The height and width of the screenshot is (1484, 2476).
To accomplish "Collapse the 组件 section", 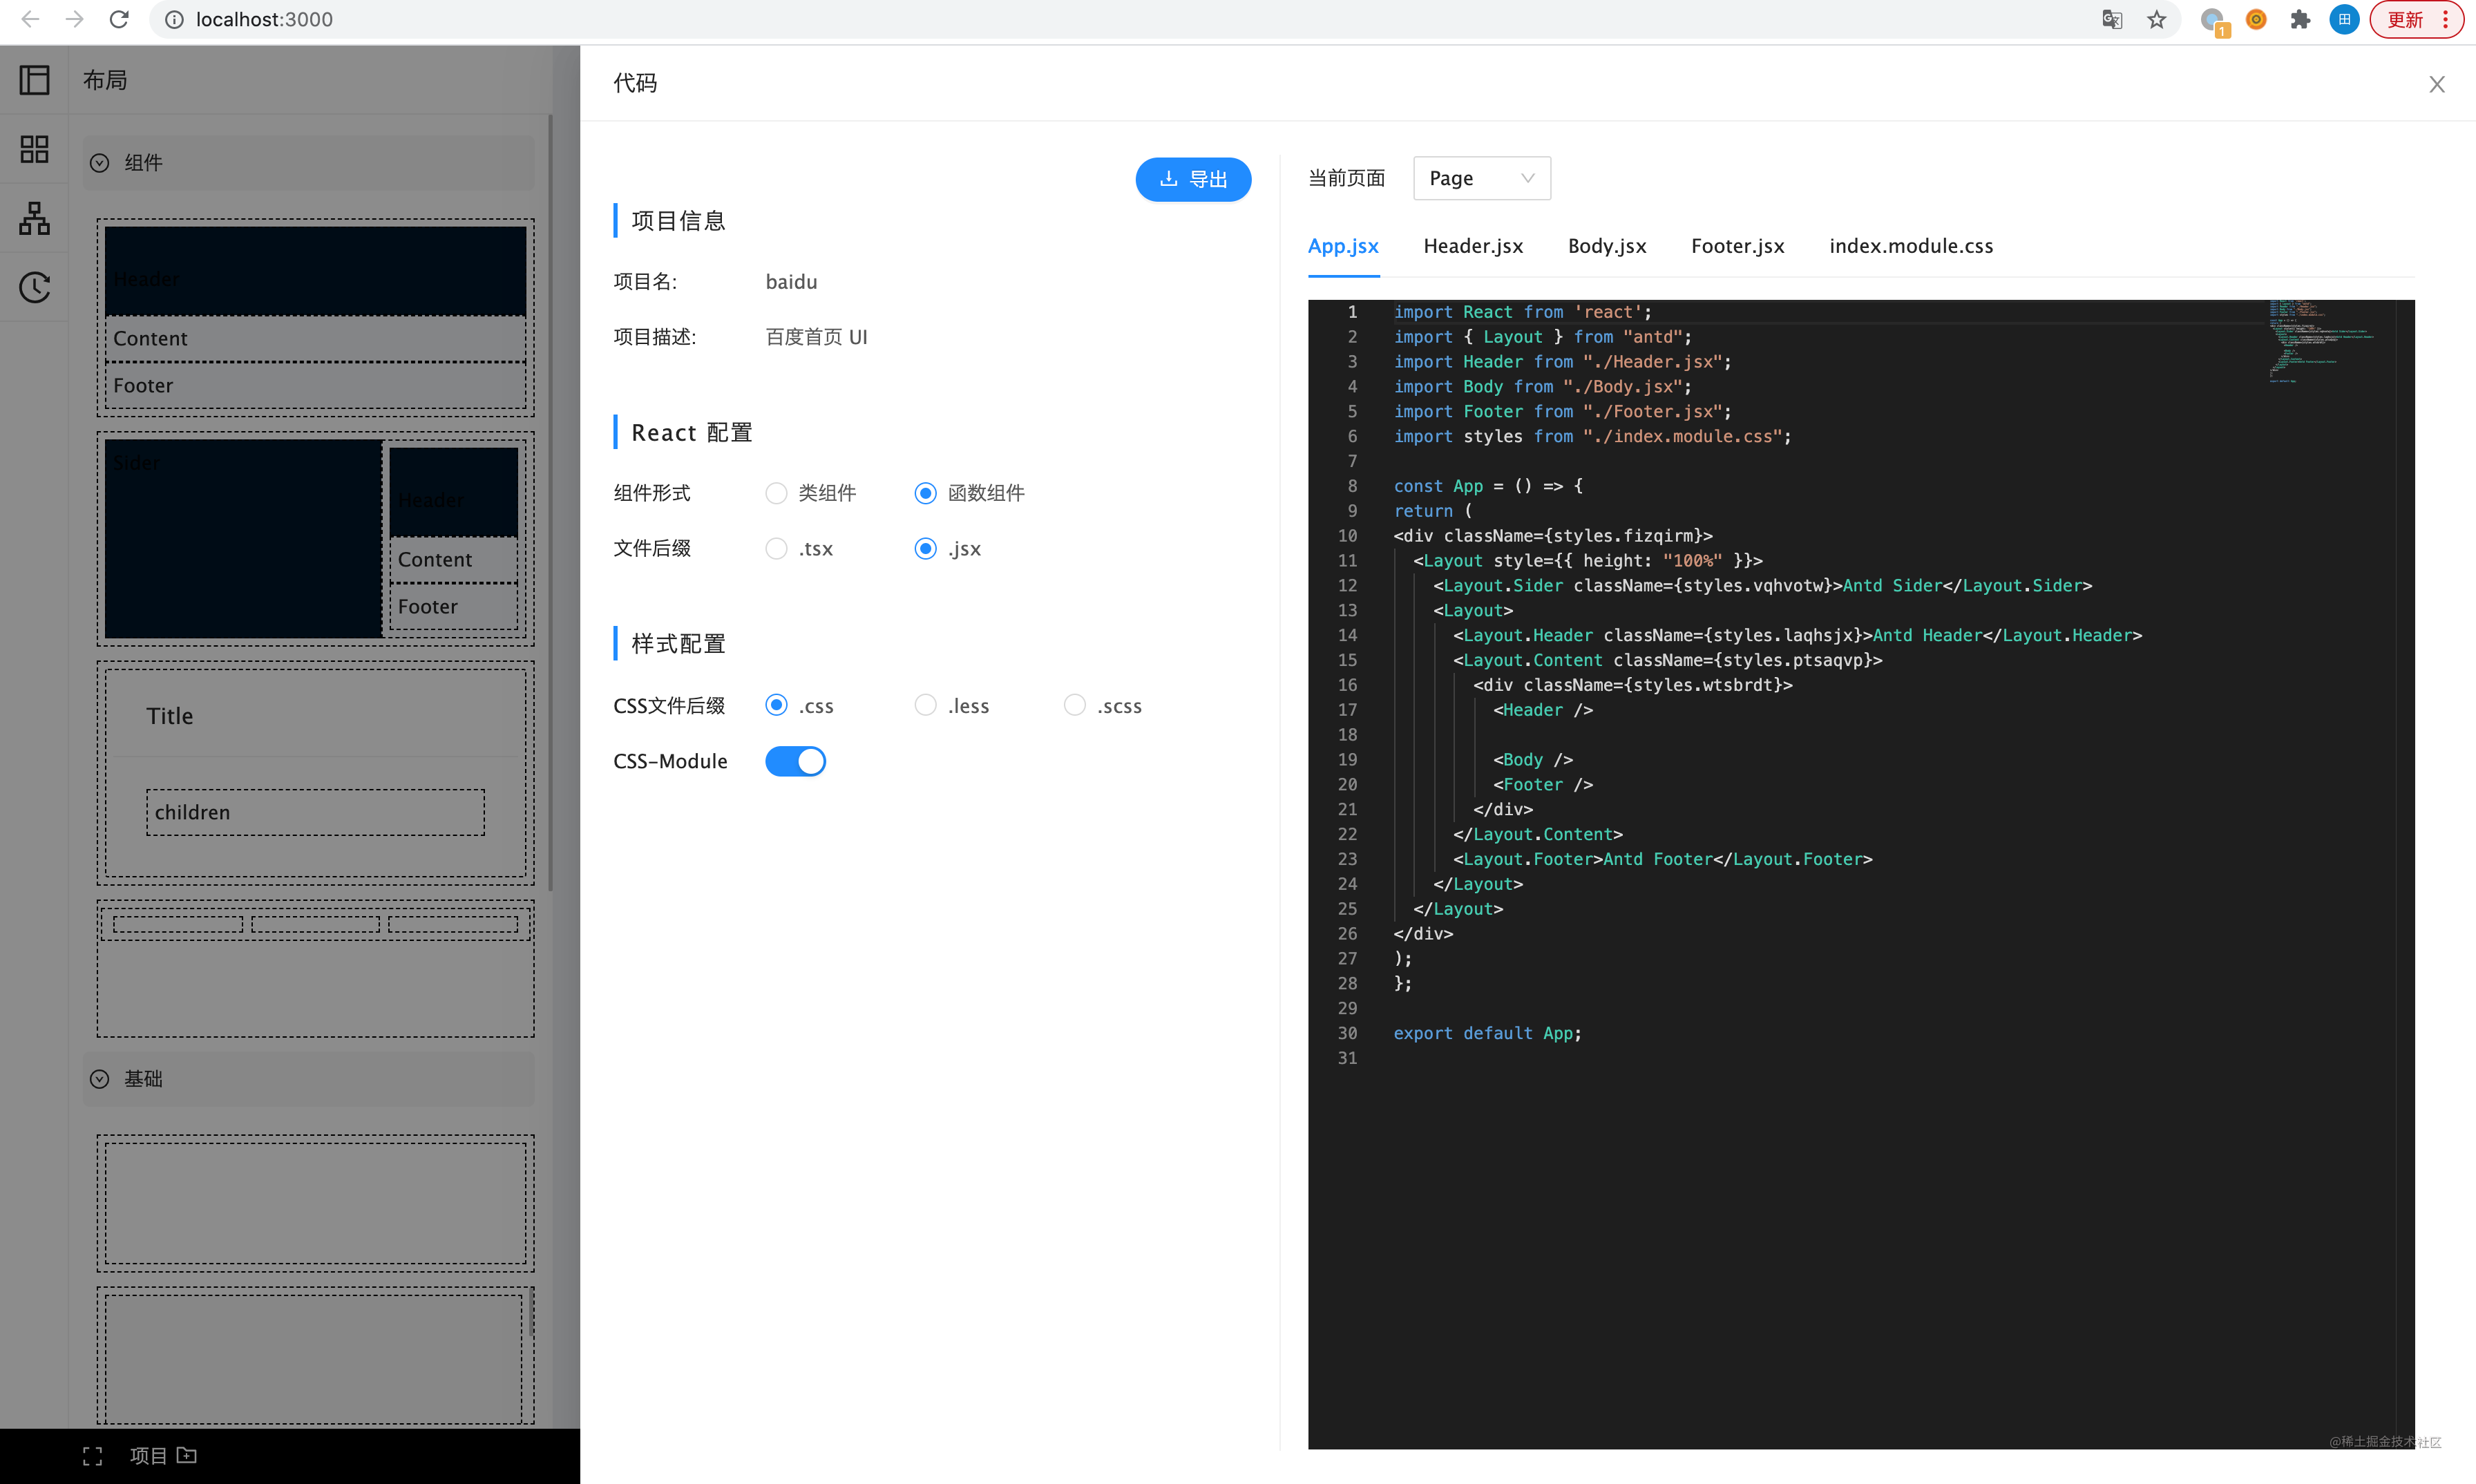I will pyautogui.click(x=99, y=163).
